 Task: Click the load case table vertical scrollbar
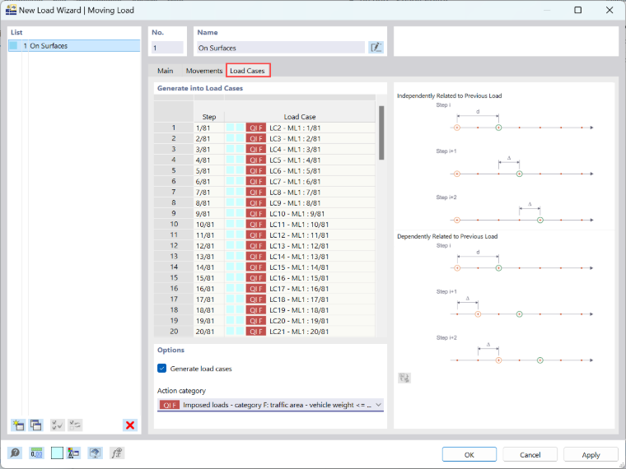(x=381, y=132)
